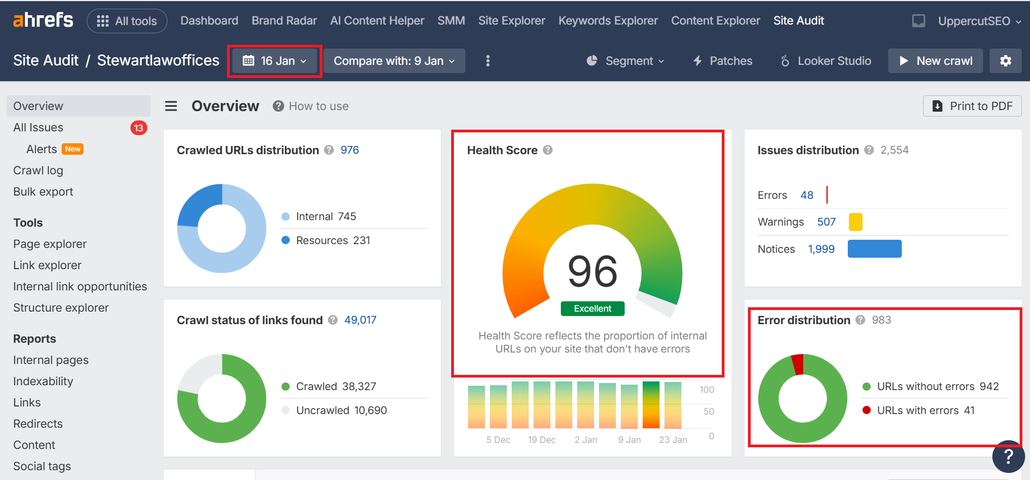Select Overview in the sidebar
1030x480 pixels.
coord(79,106)
